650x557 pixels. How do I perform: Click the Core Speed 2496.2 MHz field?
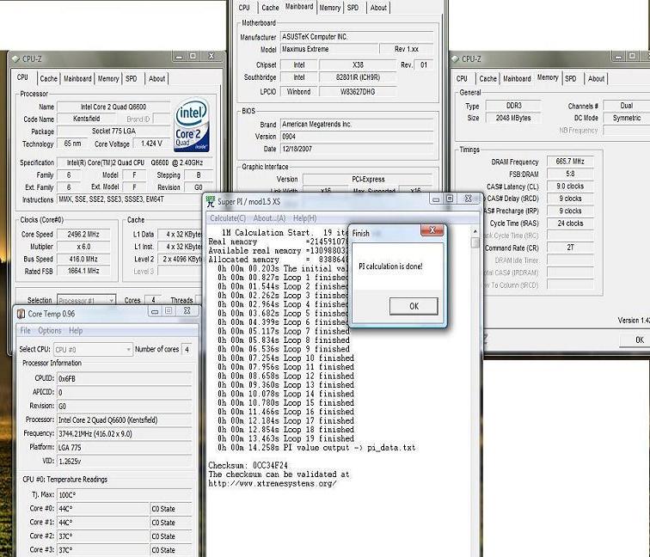tap(83, 234)
